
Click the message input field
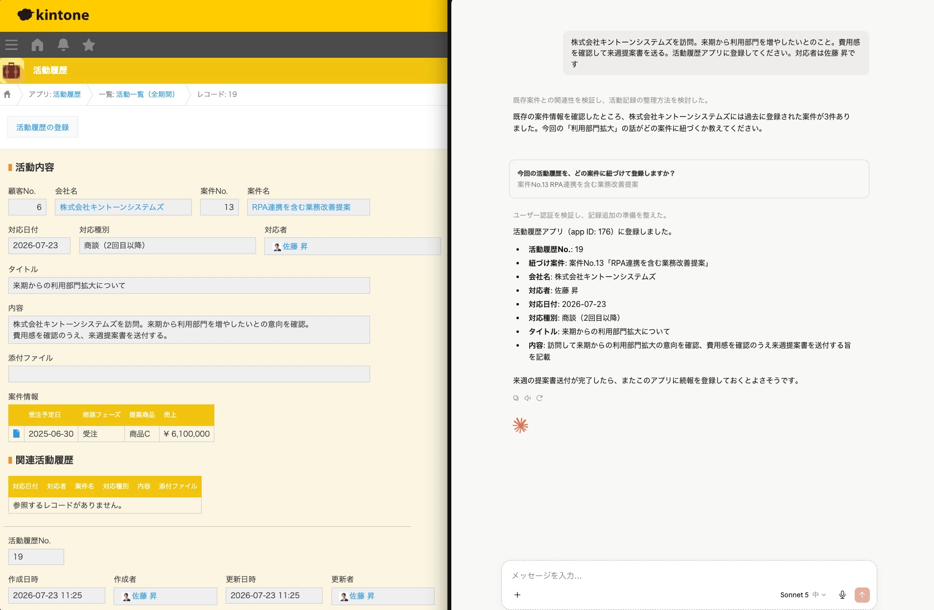688,575
